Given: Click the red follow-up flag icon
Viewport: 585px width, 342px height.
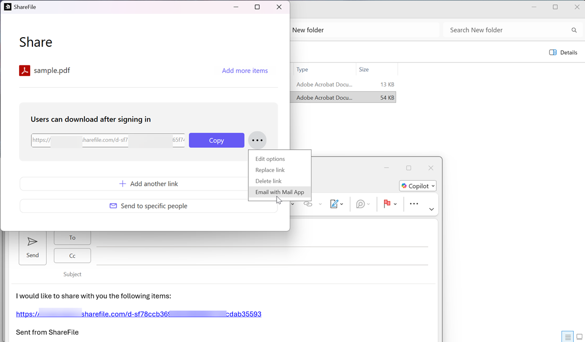Looking at the screenshot, I should point(387,204).
